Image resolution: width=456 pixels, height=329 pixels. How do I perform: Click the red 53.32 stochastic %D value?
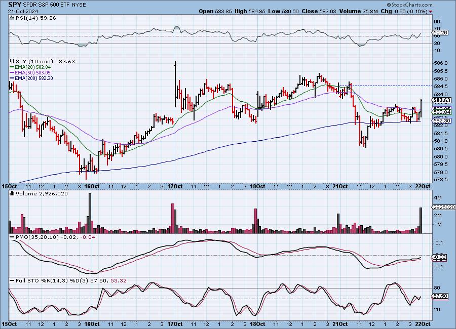[x=119, y=281]
